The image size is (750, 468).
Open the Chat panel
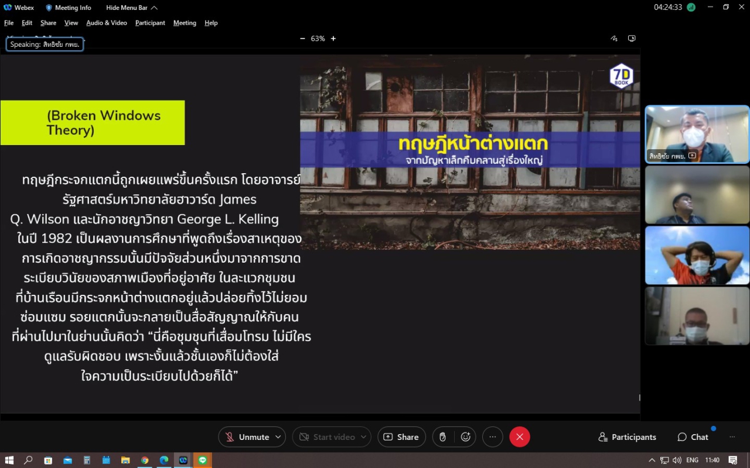693,437
